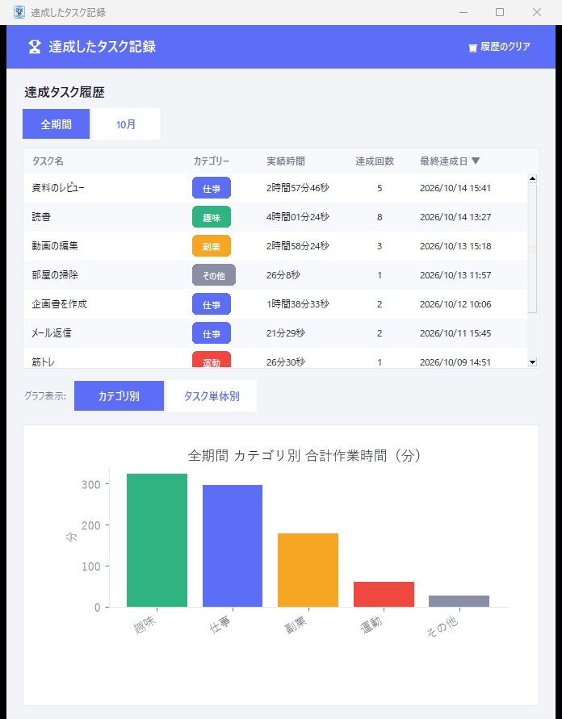Click time value 4時間01分24秒

(298, 217)
